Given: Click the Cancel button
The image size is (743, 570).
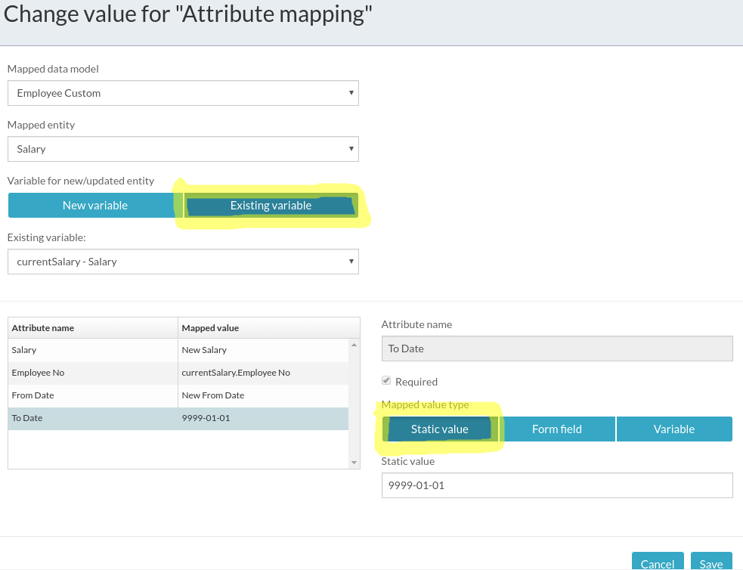Looking at the screenshot, I should click(x=658, y=562).
